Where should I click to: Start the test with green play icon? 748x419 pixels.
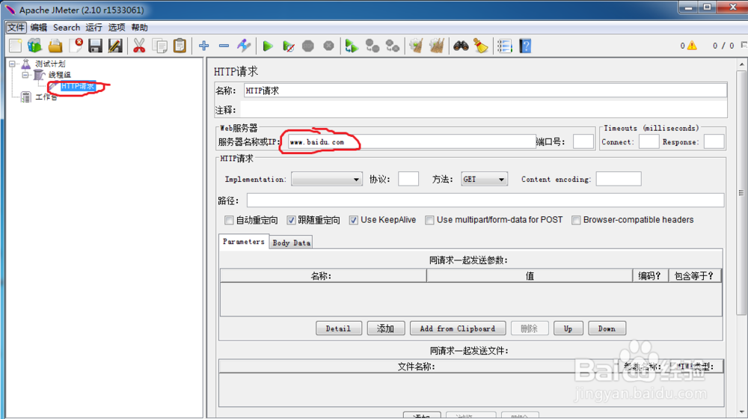[x=268, y=46]
